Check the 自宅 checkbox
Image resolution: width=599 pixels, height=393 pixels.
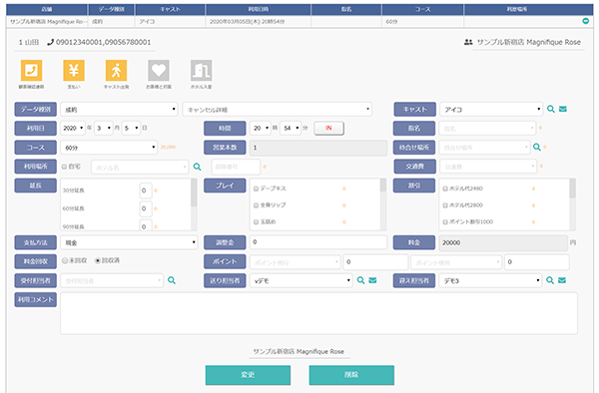pos(64,167)
